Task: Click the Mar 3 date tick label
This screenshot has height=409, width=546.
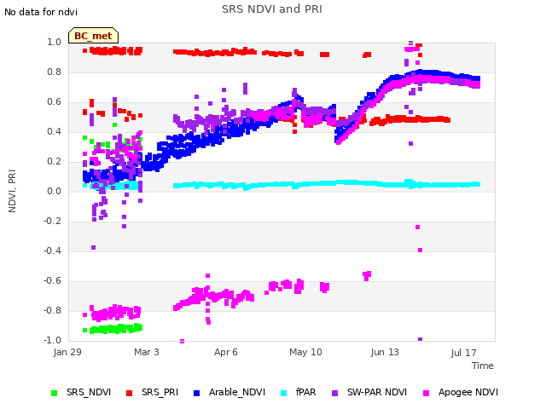Action: pyautogui.click(x=147, y=352)
